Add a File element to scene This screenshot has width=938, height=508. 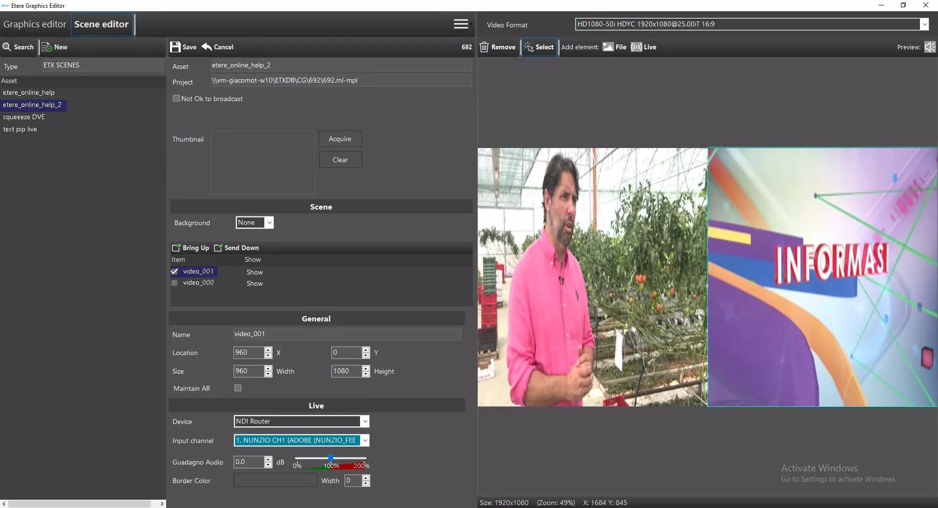point(608,47)
